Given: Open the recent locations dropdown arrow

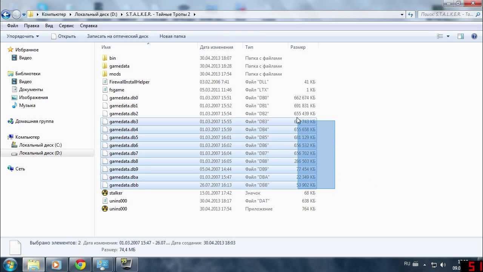Looking at the screenshot, I should tap(24, 15).
